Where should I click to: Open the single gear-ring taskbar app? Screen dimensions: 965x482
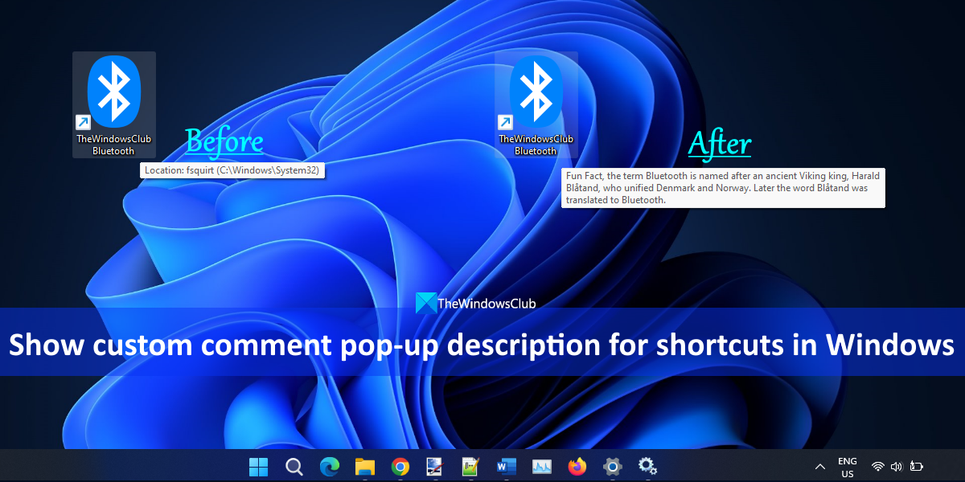click(612, 466)
